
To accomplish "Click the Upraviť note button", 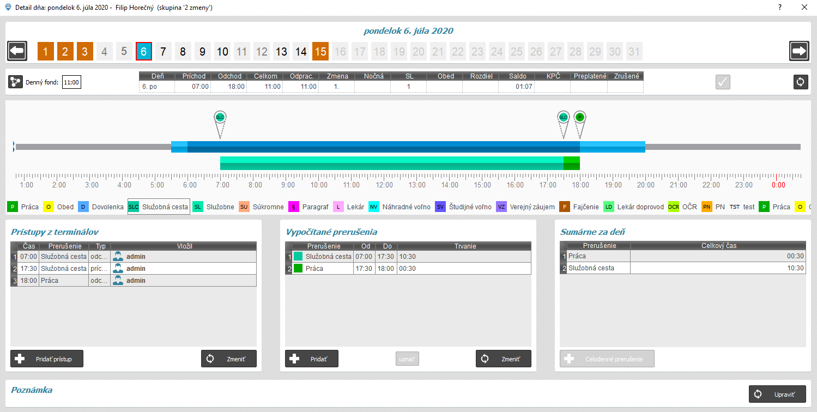I will (777, 394).
